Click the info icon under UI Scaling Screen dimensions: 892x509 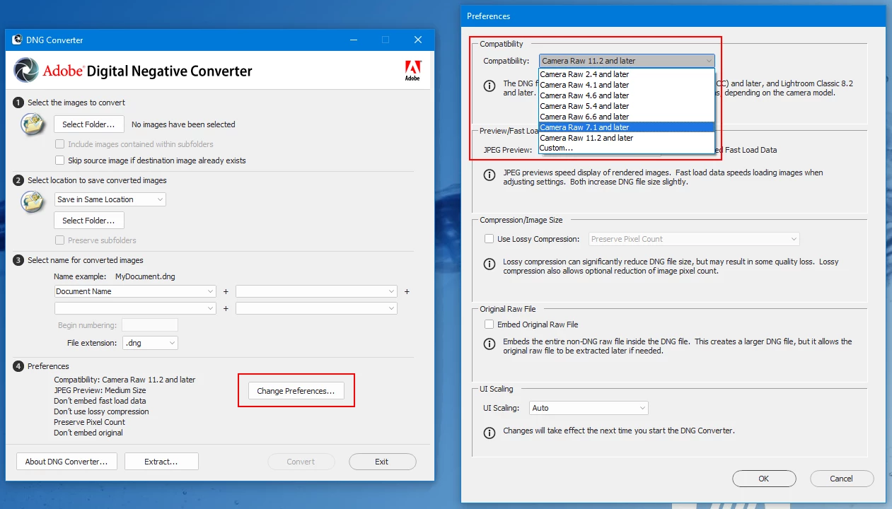point(489,433)
